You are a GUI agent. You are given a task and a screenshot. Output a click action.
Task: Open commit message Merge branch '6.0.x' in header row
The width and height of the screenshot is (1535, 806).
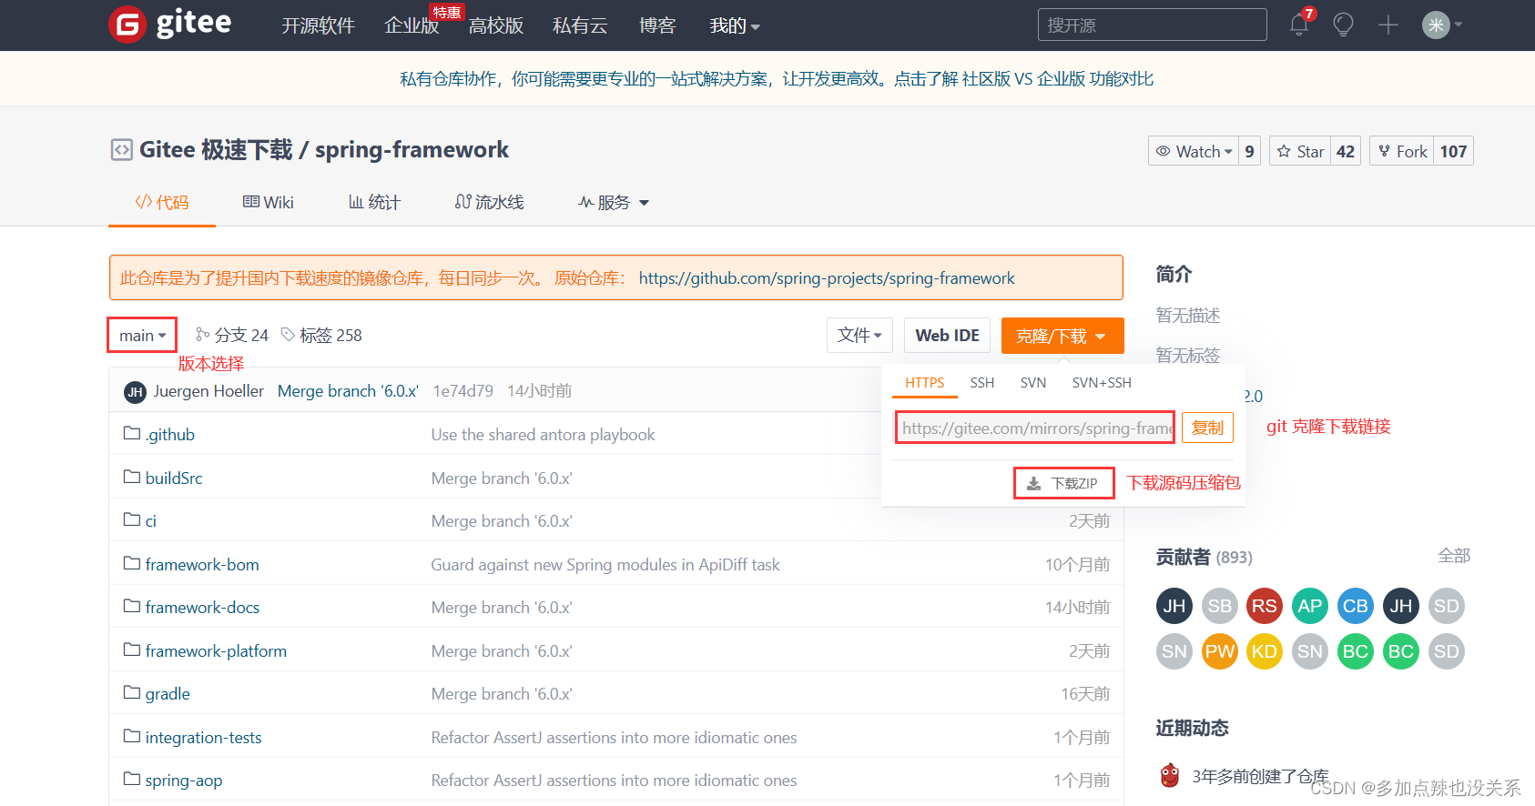click(x=348, y=391)
